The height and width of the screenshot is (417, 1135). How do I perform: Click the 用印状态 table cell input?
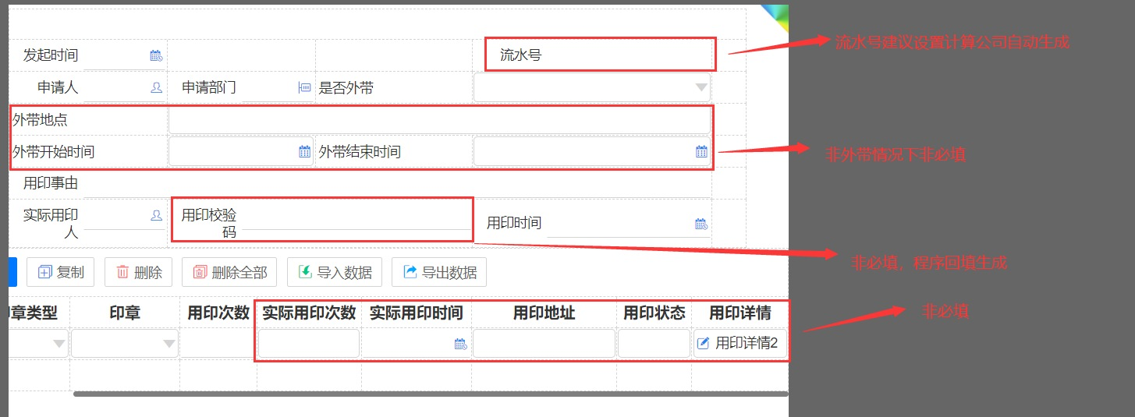click(654, 344)
